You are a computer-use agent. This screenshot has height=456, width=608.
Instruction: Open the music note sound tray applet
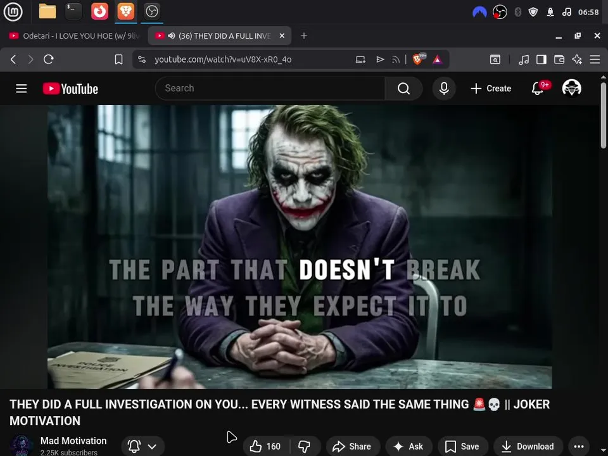[566, 13]
